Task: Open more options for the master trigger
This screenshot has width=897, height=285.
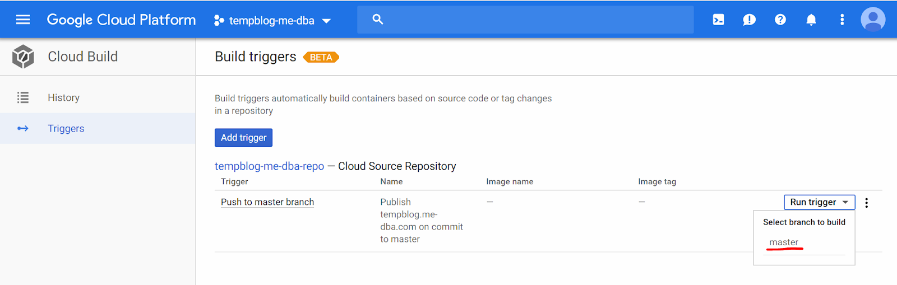Action: [x=866, y=203]
